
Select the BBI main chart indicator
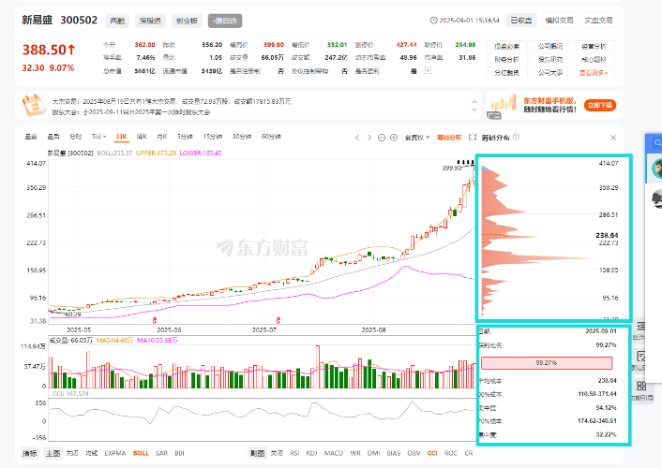[x=179, y=453]
